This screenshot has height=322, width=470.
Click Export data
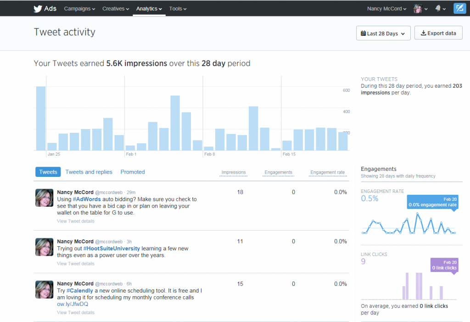click(438, 33)
